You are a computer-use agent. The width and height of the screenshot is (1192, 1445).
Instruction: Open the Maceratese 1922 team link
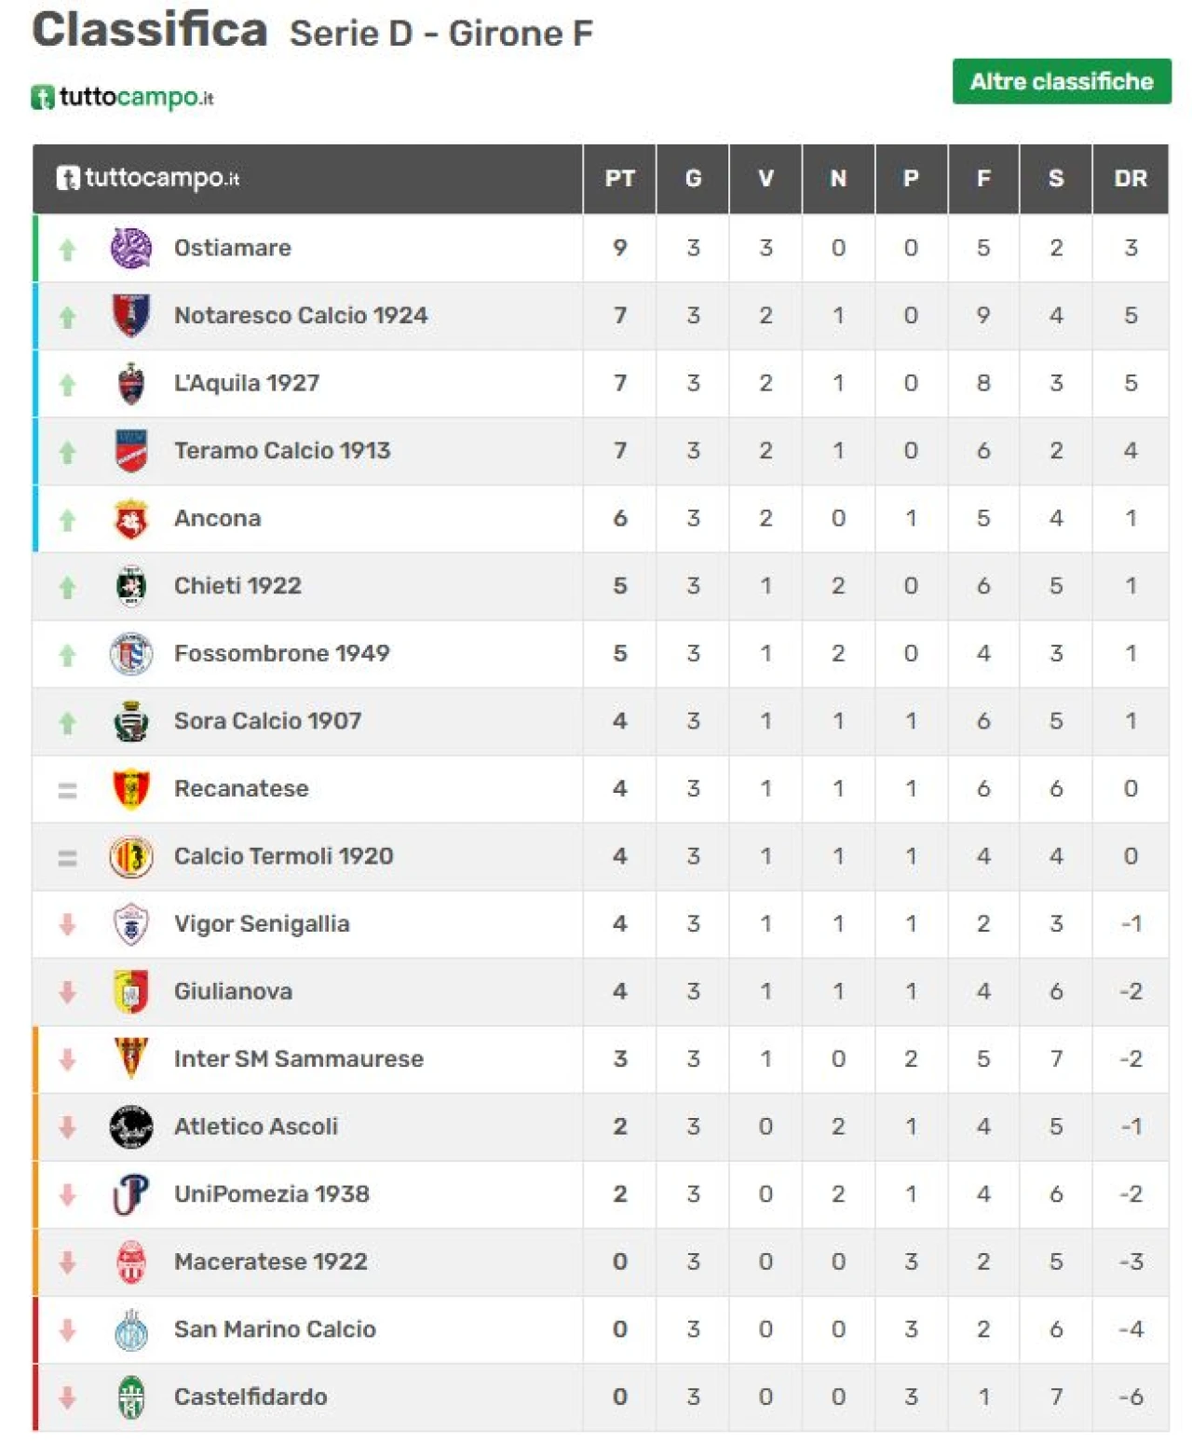[x=270, y=1261]
